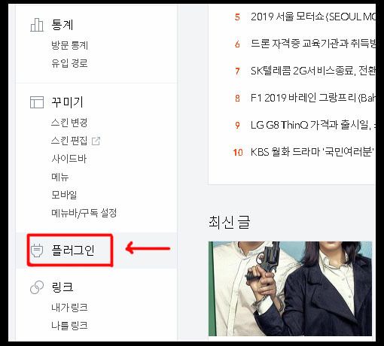Open 모바일 settings
The width and height of the screenshot is (384, 346).
64,195
